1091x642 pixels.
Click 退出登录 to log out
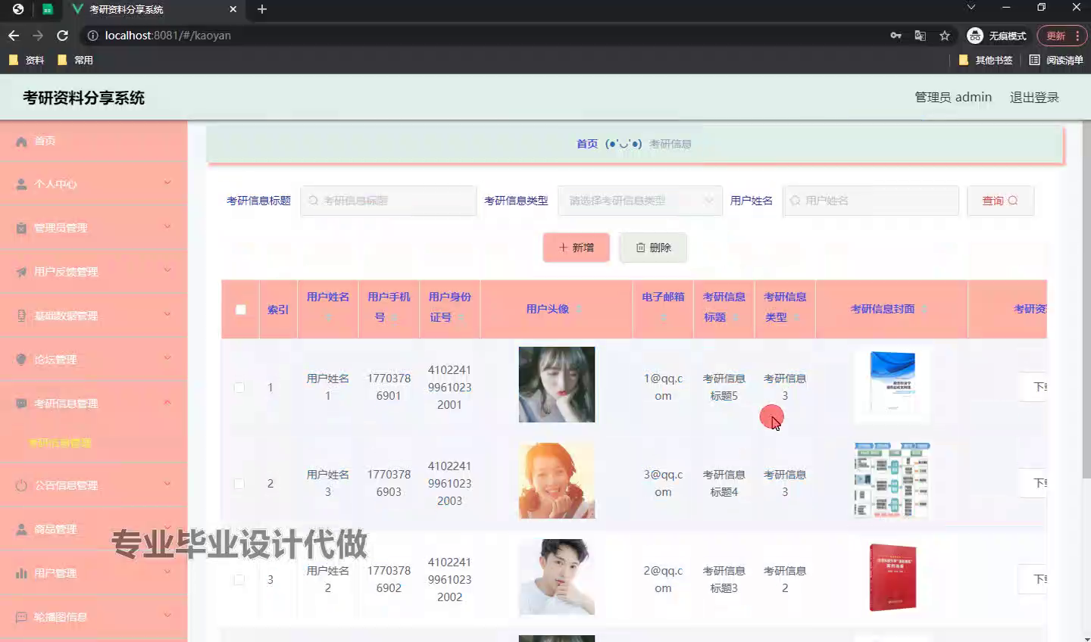(x=1034, y=97)
